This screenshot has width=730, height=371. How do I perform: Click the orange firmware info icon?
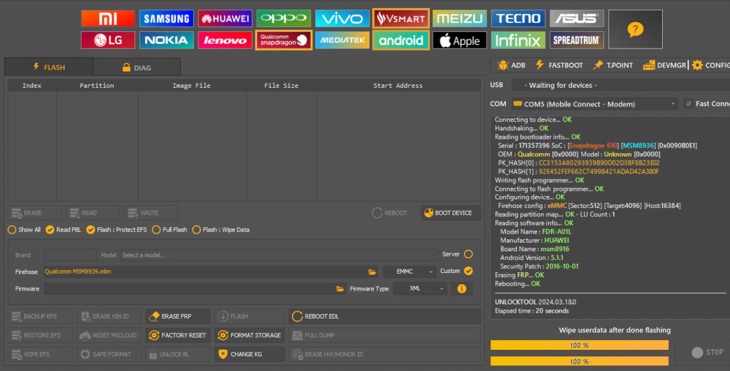click(x=461, y=289)
